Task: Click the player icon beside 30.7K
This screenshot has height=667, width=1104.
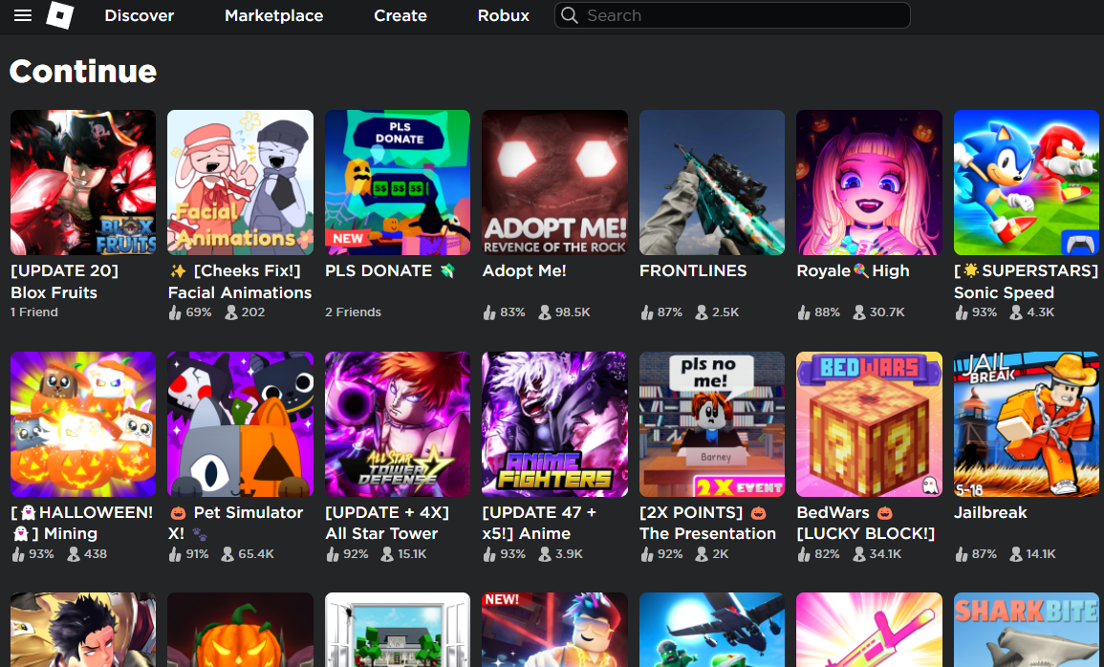Action: click(x=859, y=312)
